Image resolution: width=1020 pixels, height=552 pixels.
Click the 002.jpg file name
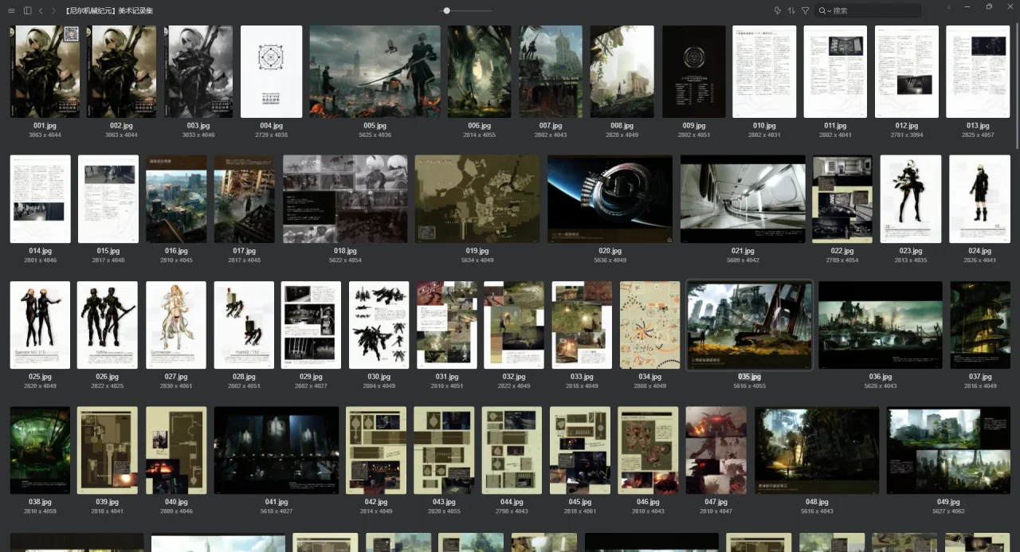pyautogui.click(x=121, y=126)
